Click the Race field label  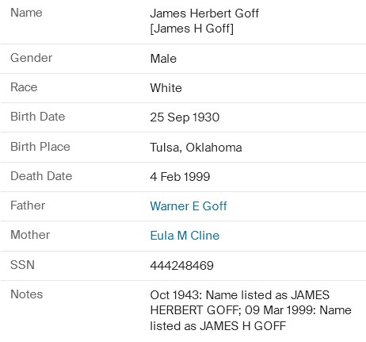pos(24,87)
